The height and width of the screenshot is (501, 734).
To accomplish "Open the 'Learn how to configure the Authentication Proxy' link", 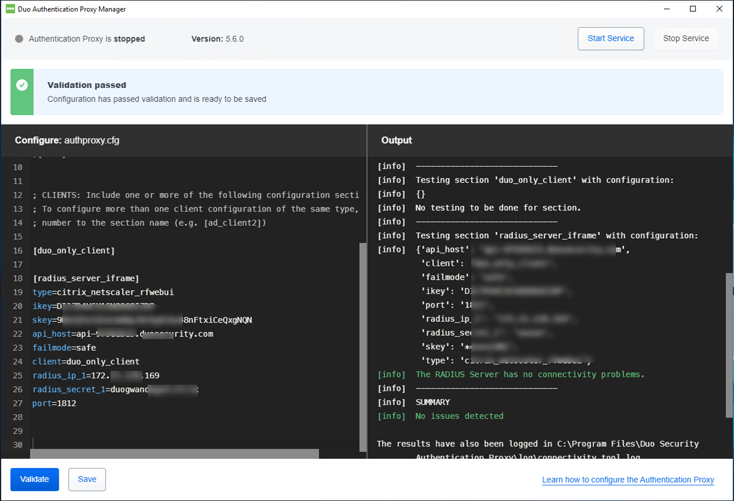I will click(628, 480).
